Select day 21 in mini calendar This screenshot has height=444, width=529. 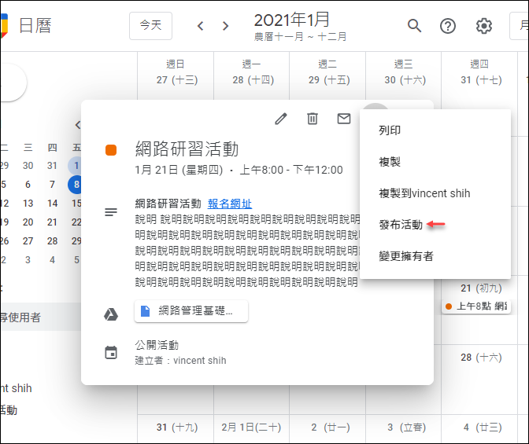pos(52,222)
